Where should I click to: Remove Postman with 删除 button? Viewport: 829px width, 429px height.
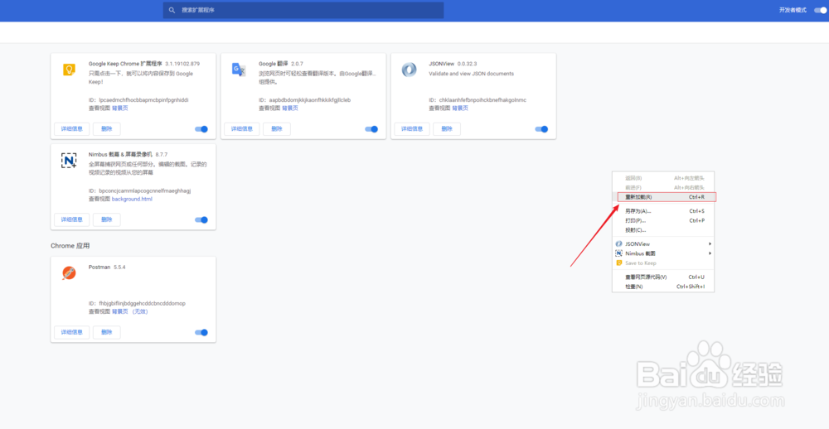point(107,332)
